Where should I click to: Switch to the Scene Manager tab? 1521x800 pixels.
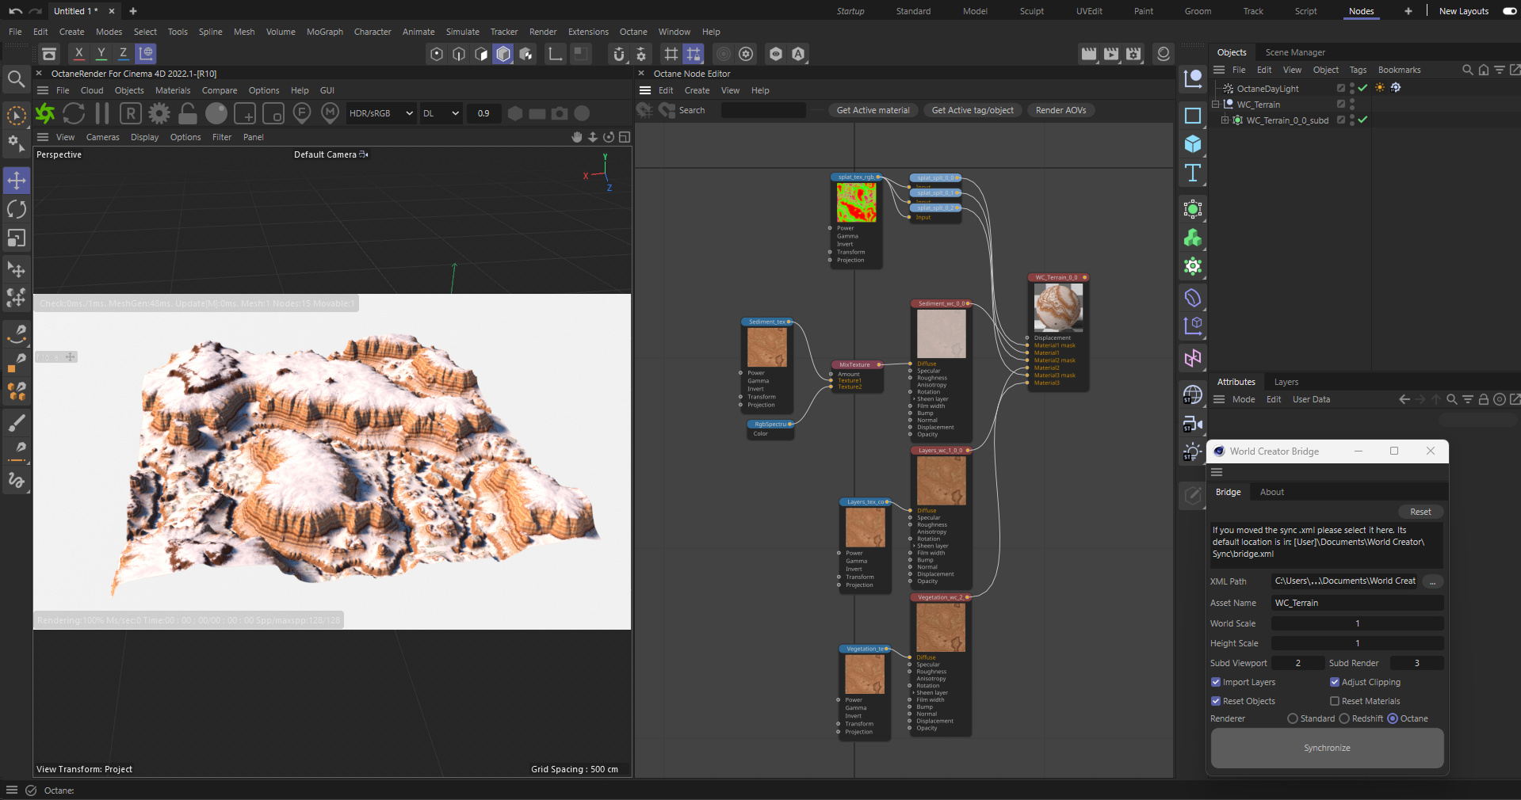tap(1294, 52)
